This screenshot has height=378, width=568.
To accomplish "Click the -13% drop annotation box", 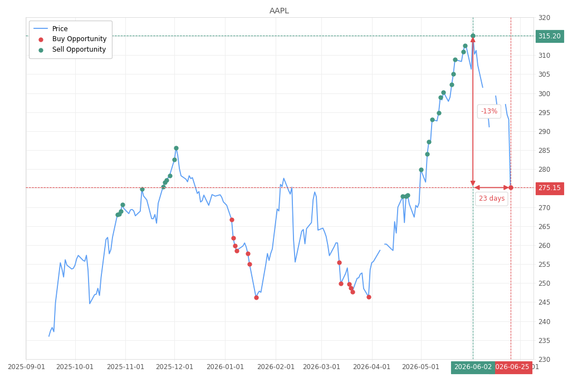I will tap(489, 111).
